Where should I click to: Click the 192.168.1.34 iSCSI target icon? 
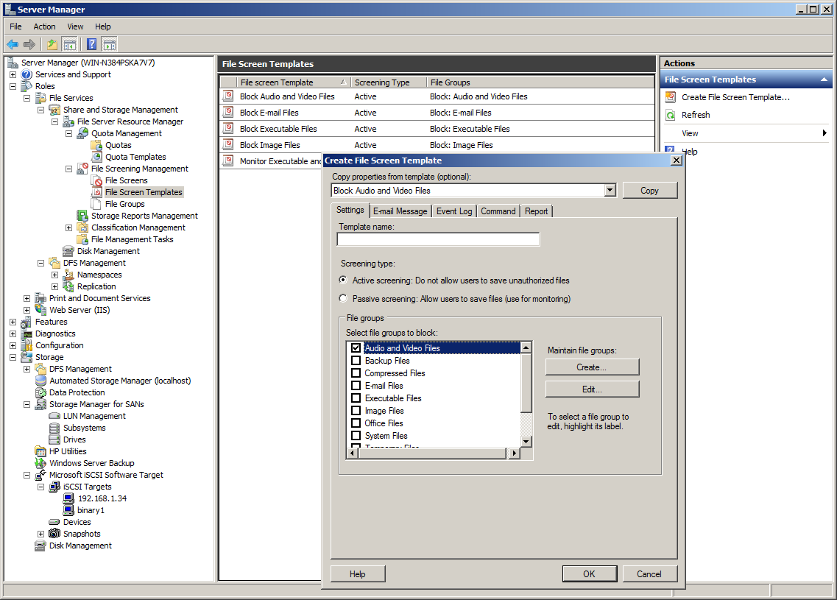coord(68,498)
